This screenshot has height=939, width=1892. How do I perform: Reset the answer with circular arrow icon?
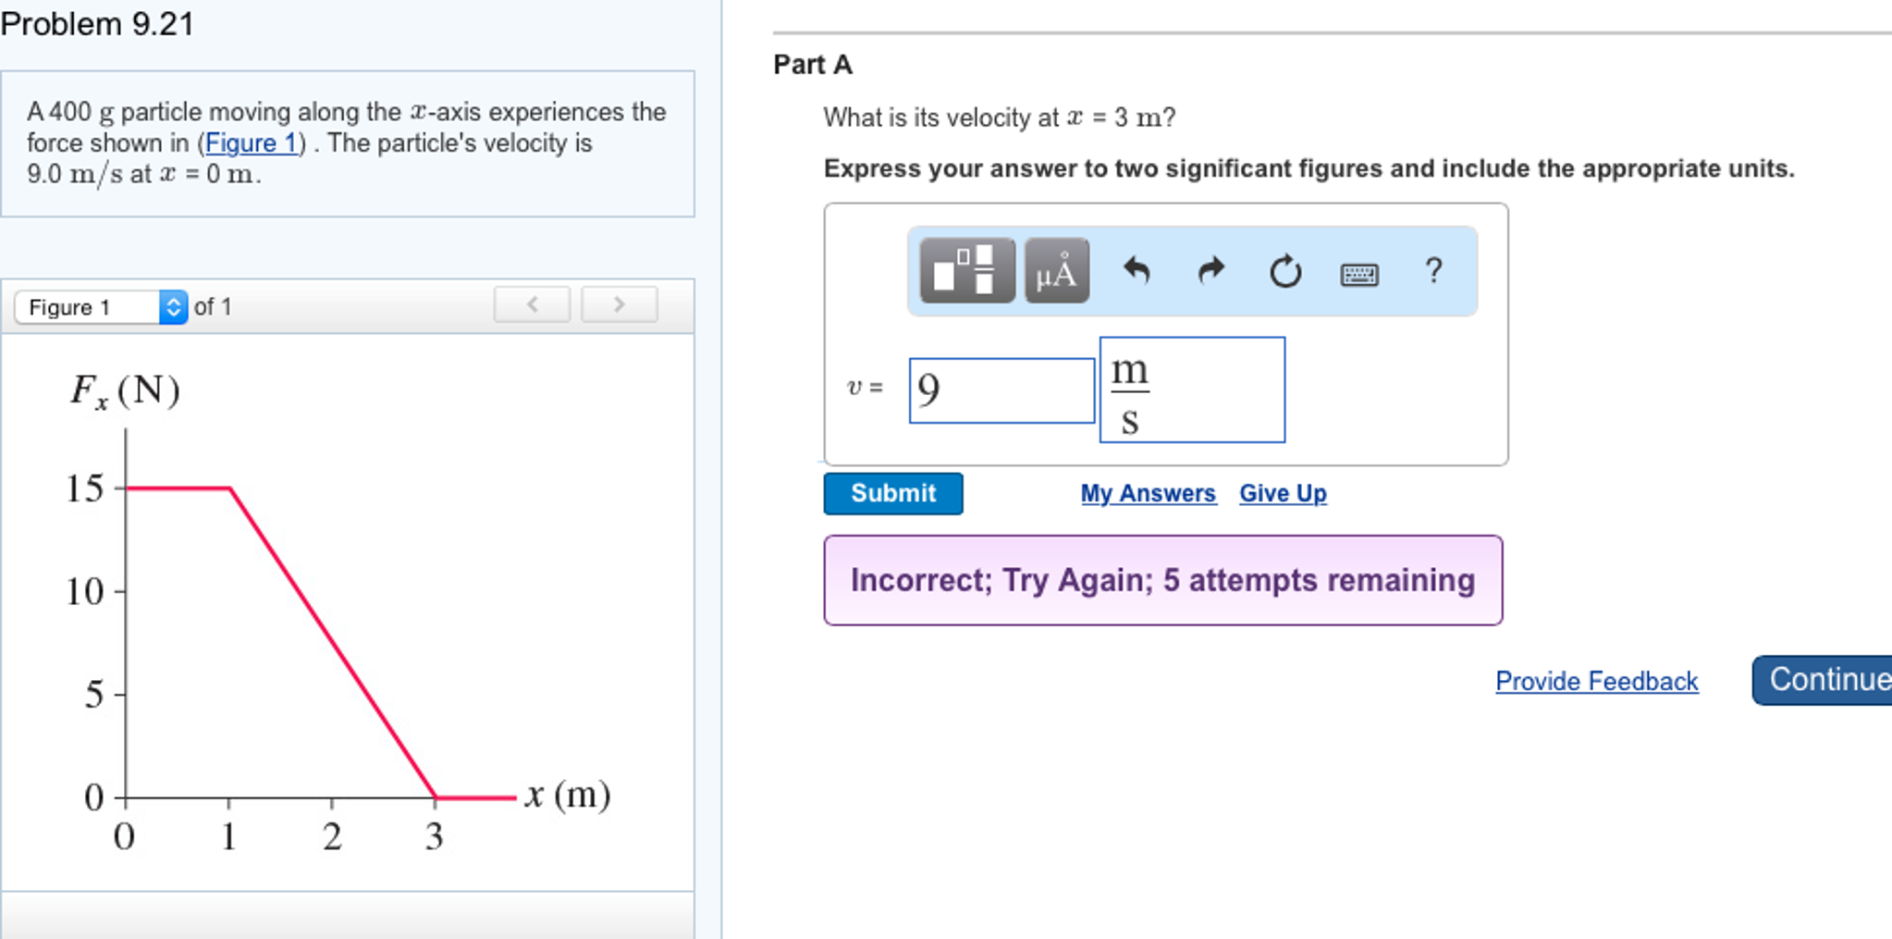1284,271
